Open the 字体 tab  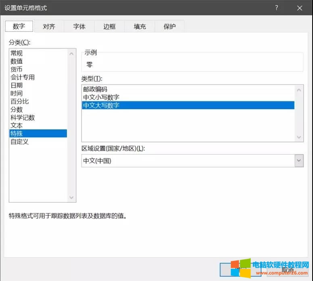[x=79, y=27]
